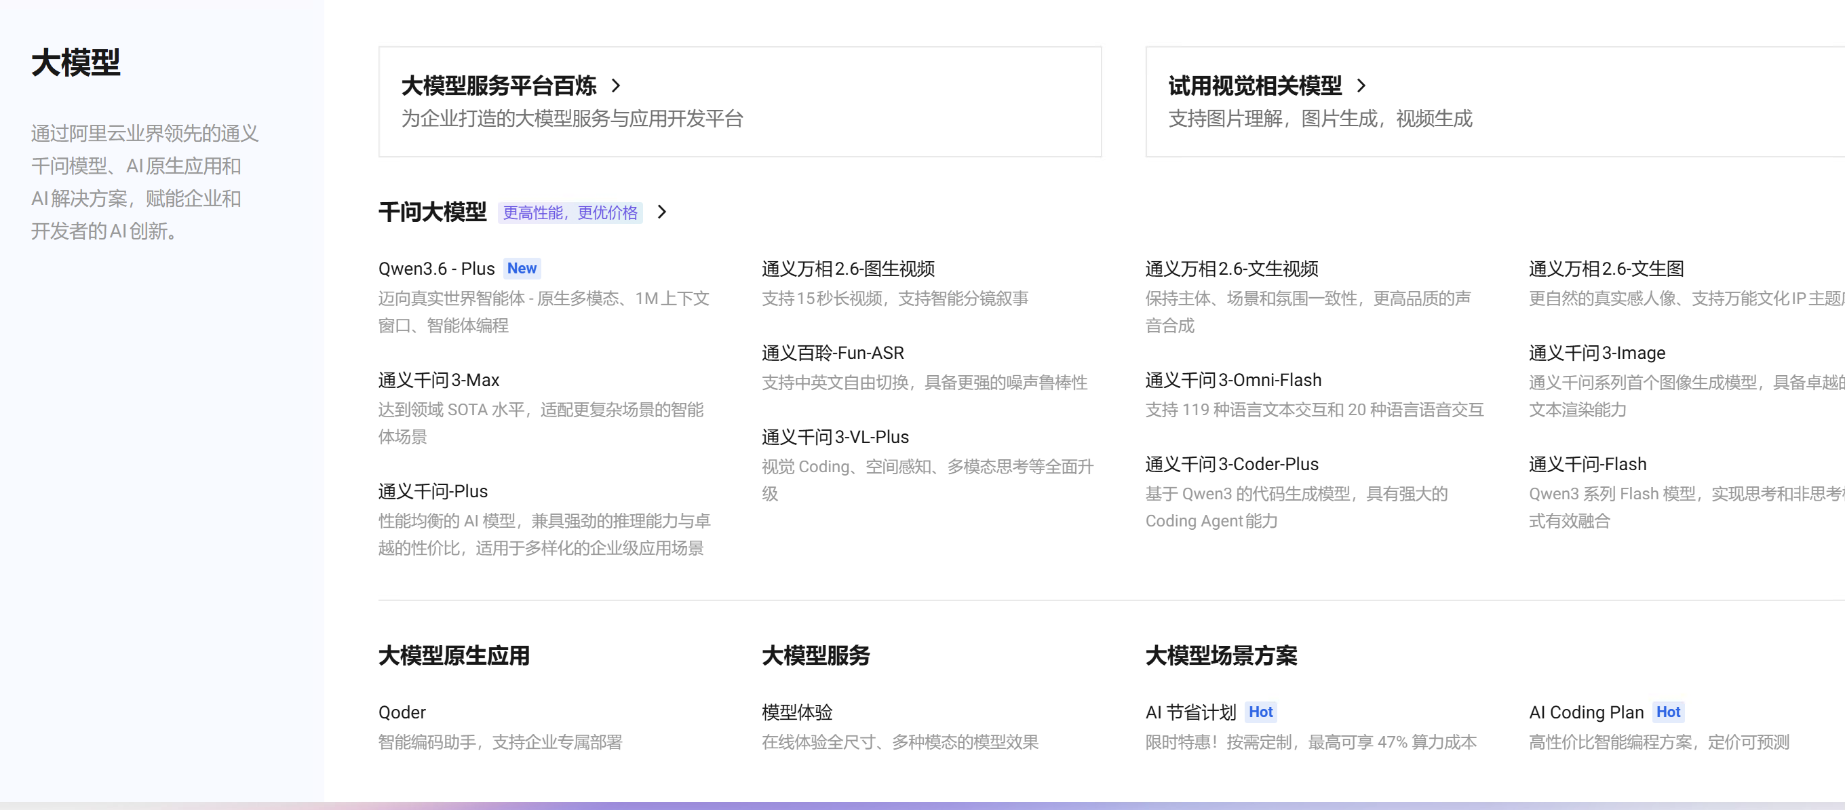Click the 通义千问-Plus description text
The image size is (1845, 810).
pyautogui.click(x=544, y=535)
